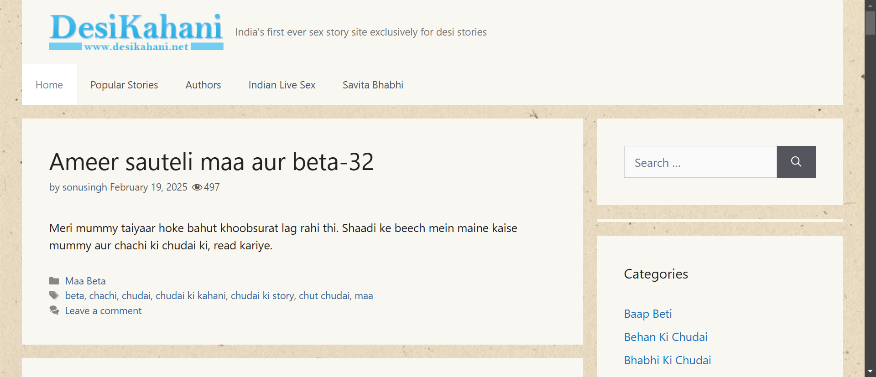Image resolution: width=876 pixels, height=377 pixels.
Task: Open the Maa Beta category link
Action: tap(85, 281)
